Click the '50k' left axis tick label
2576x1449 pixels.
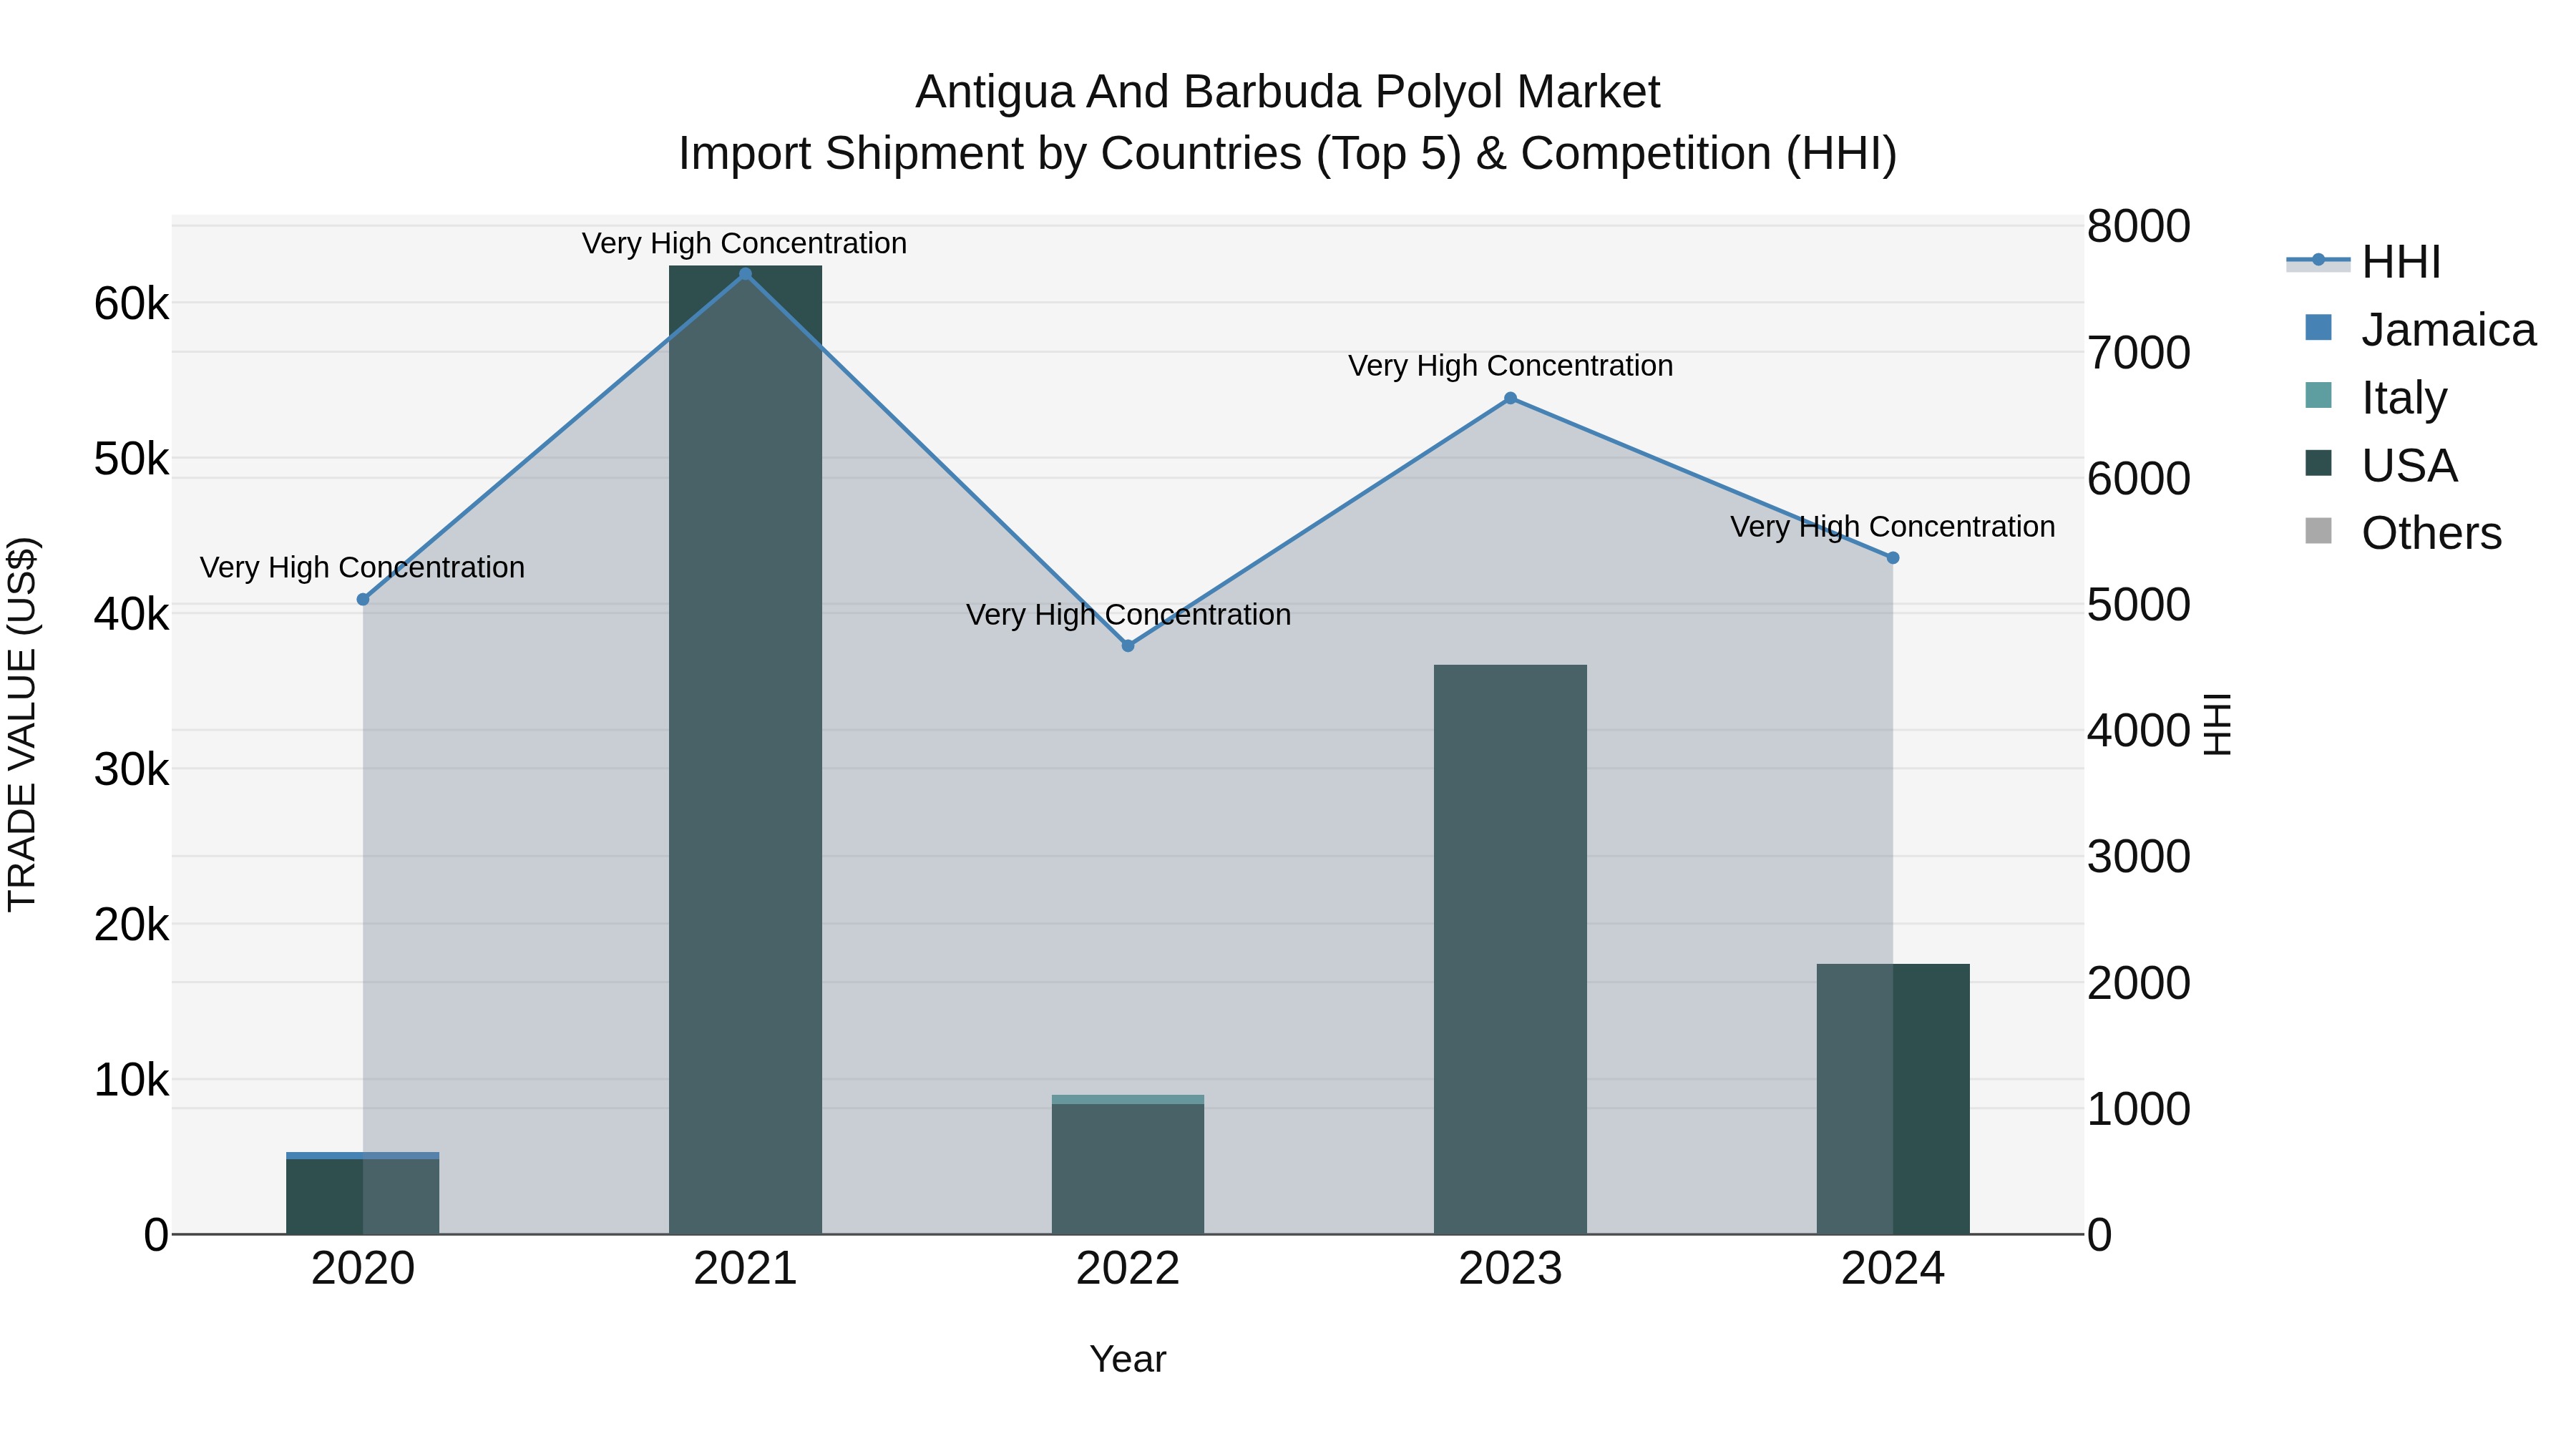[x=132, y=459]
